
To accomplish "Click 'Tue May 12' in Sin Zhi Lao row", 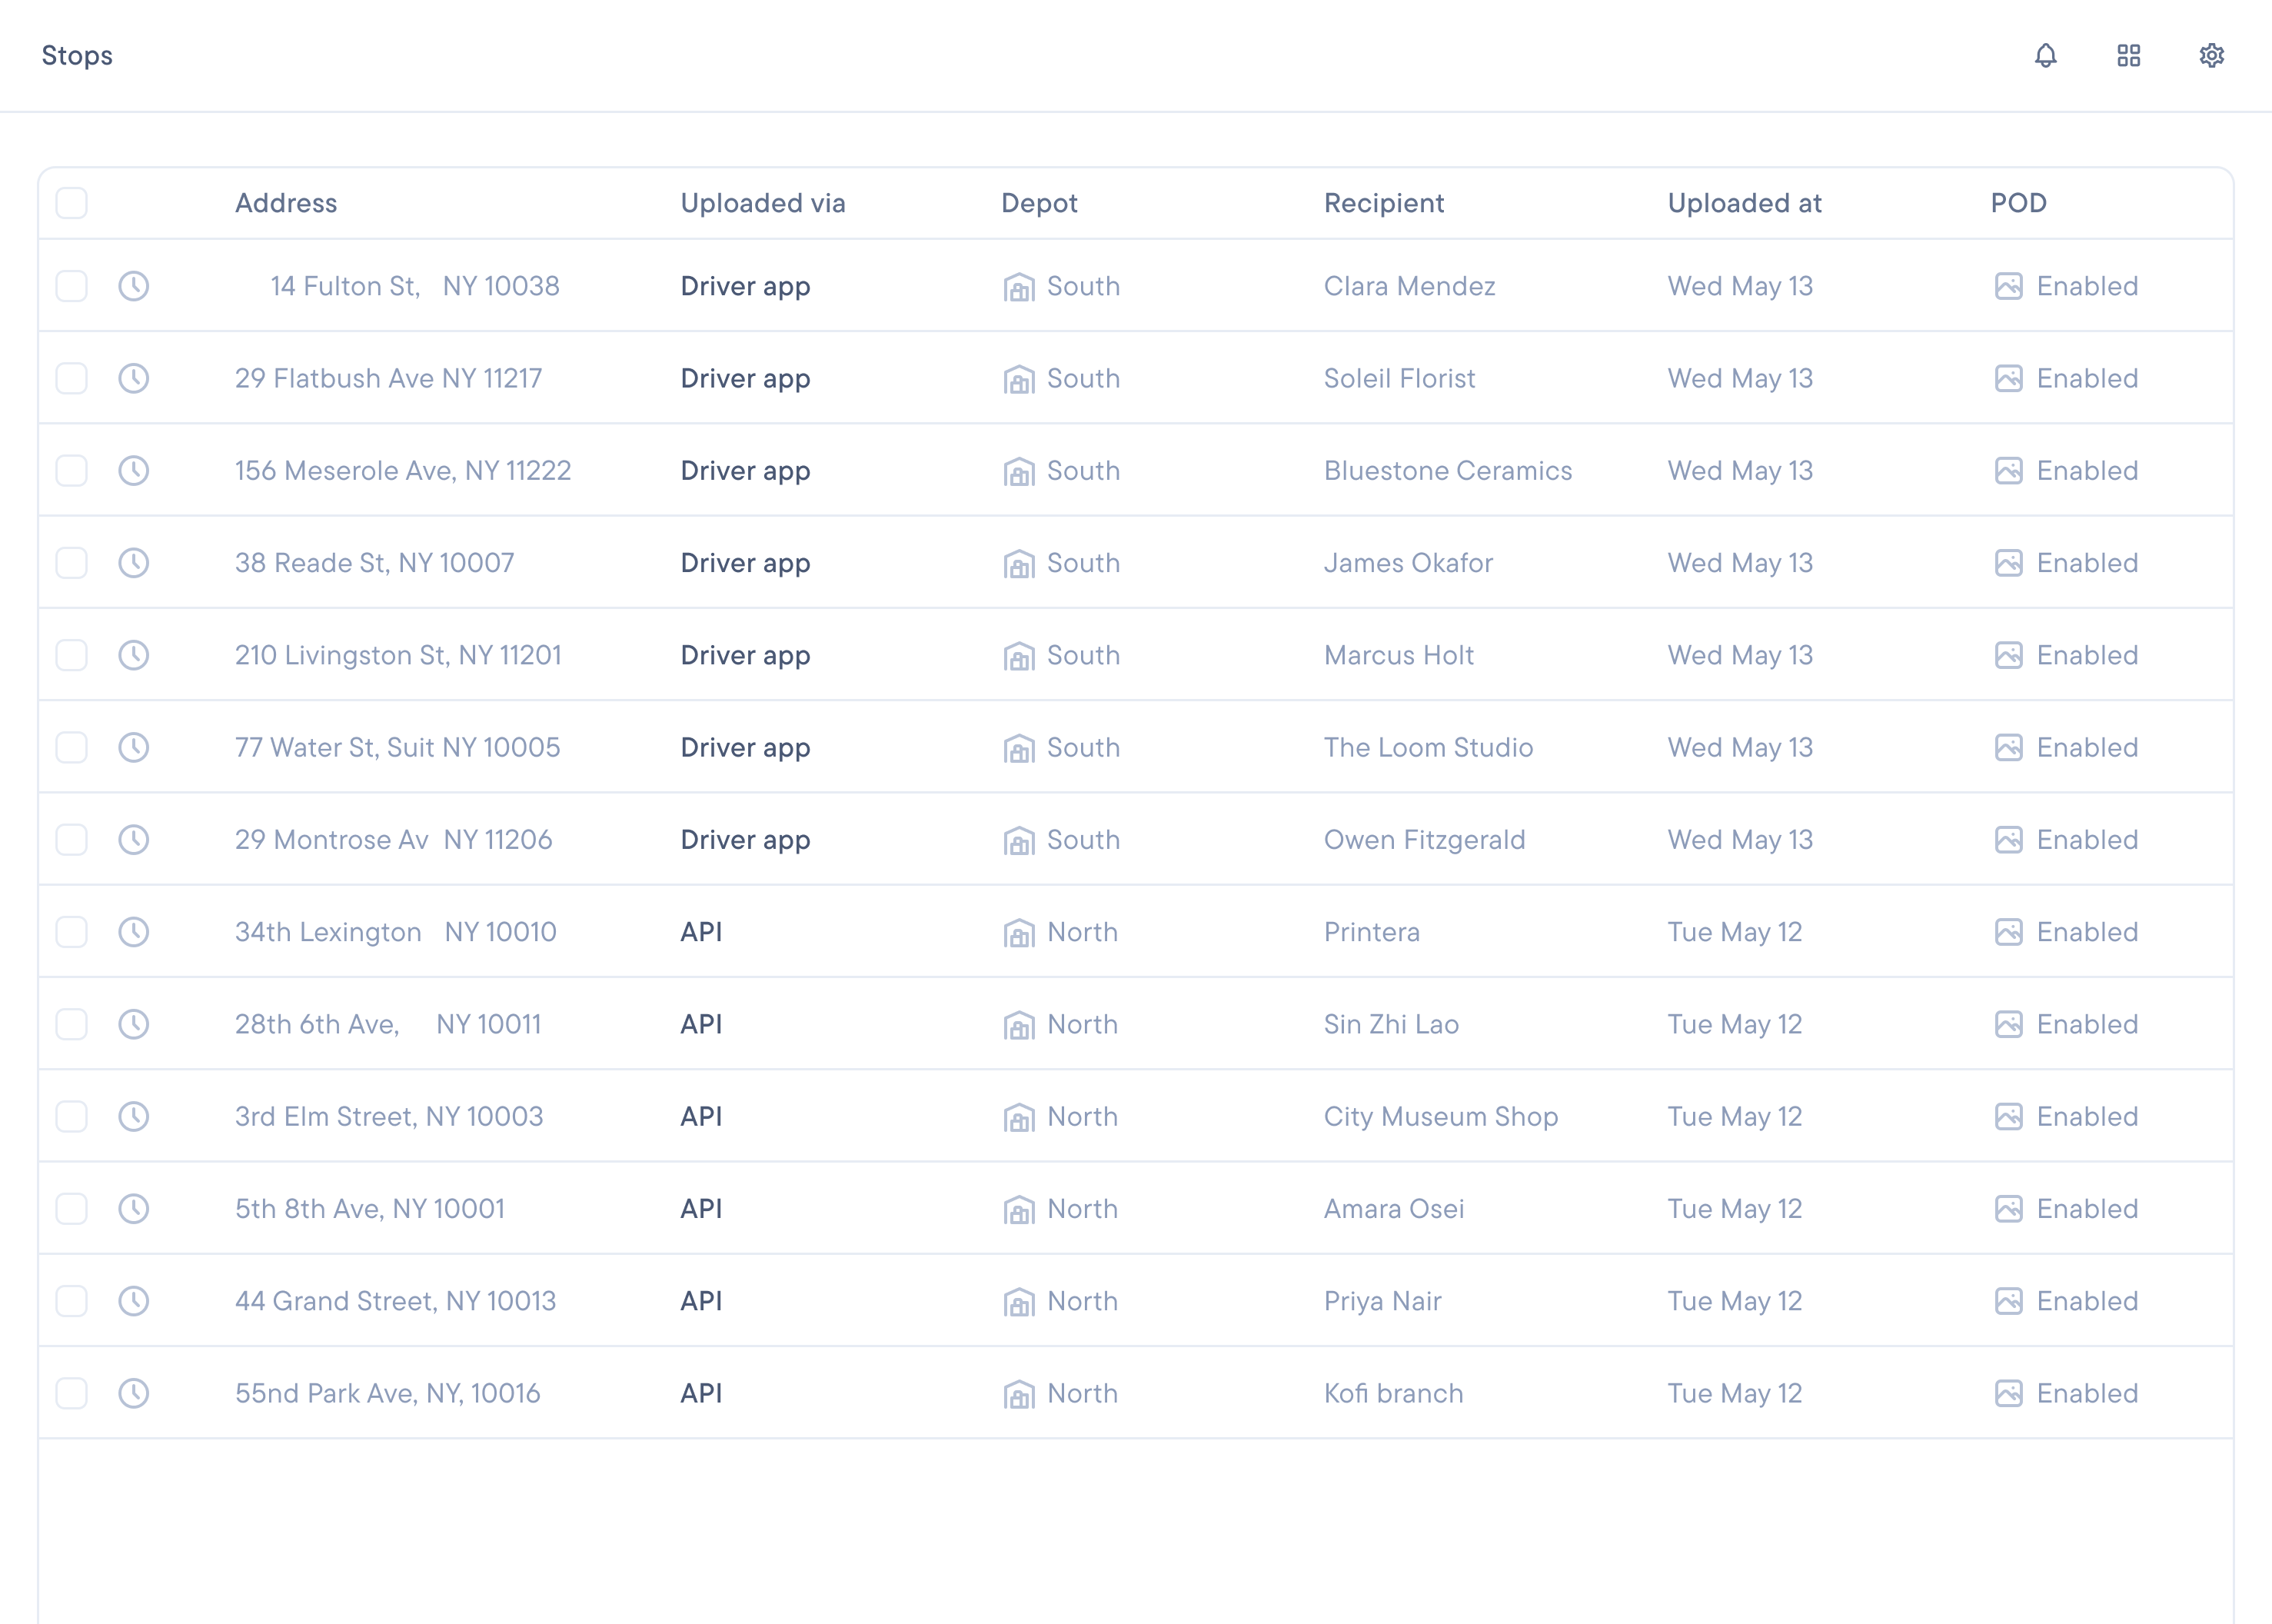I will 1735,1025.
